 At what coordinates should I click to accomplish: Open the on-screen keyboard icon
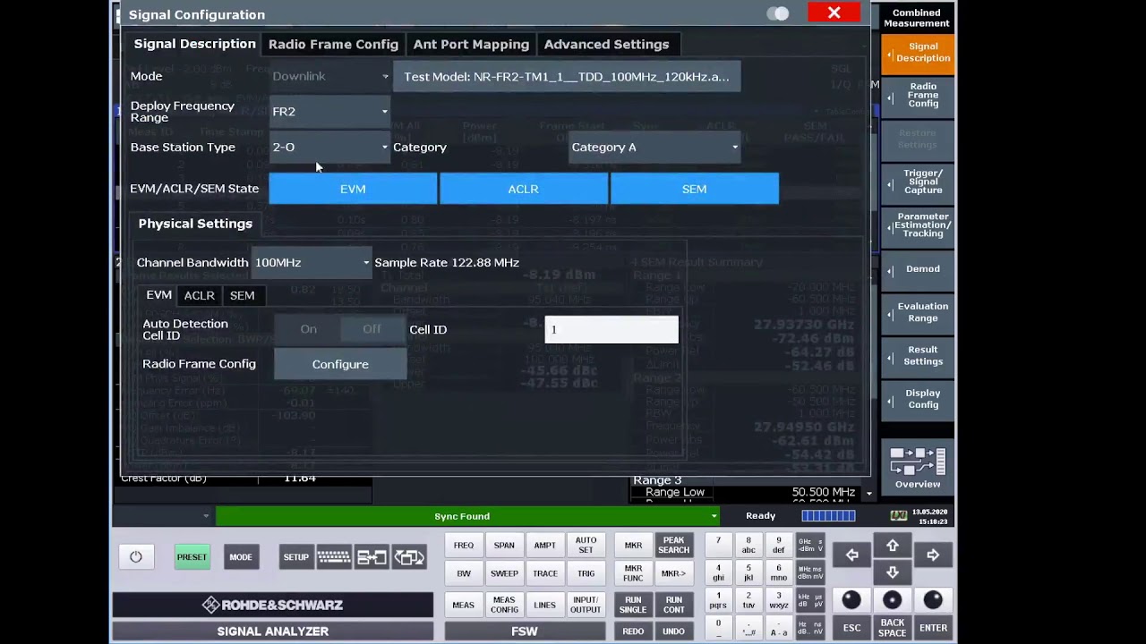333,557
